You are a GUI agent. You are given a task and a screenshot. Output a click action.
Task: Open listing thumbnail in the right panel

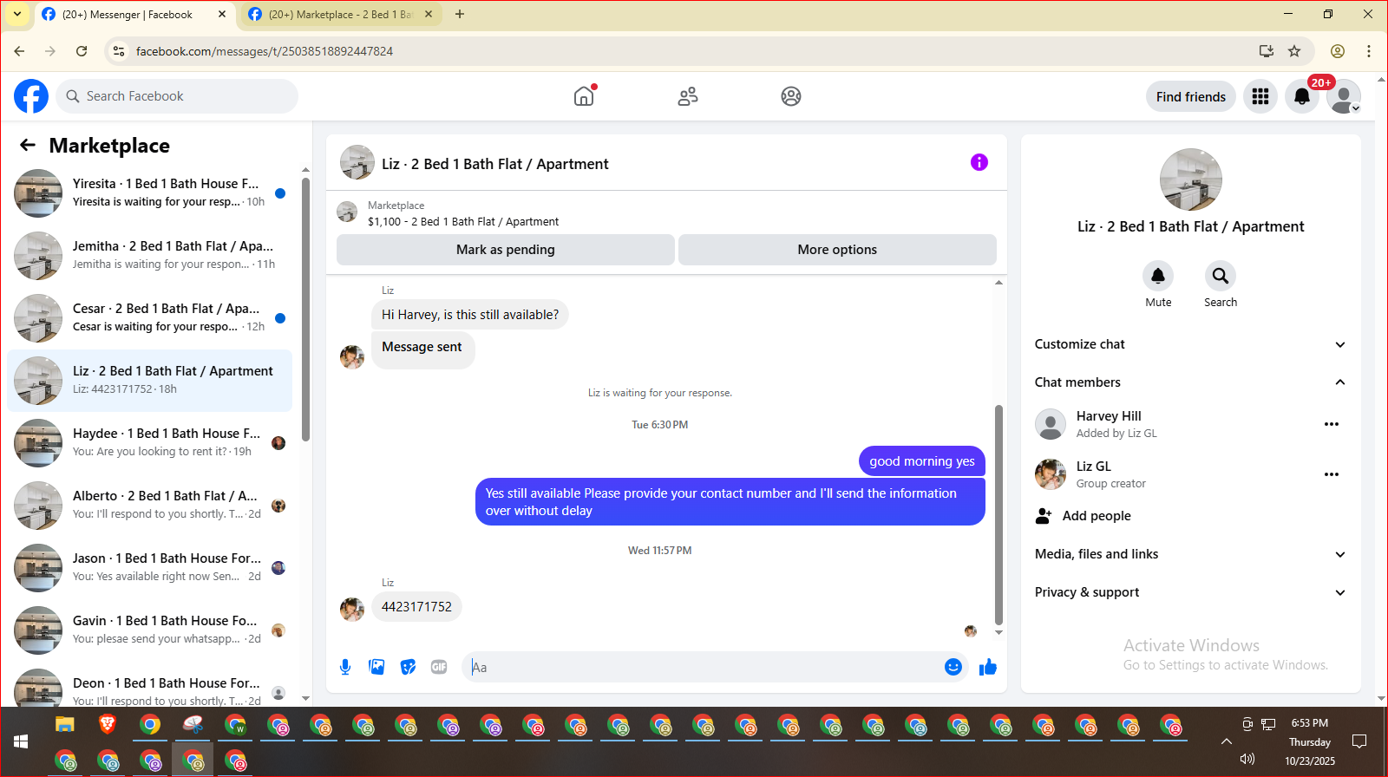1190,180
